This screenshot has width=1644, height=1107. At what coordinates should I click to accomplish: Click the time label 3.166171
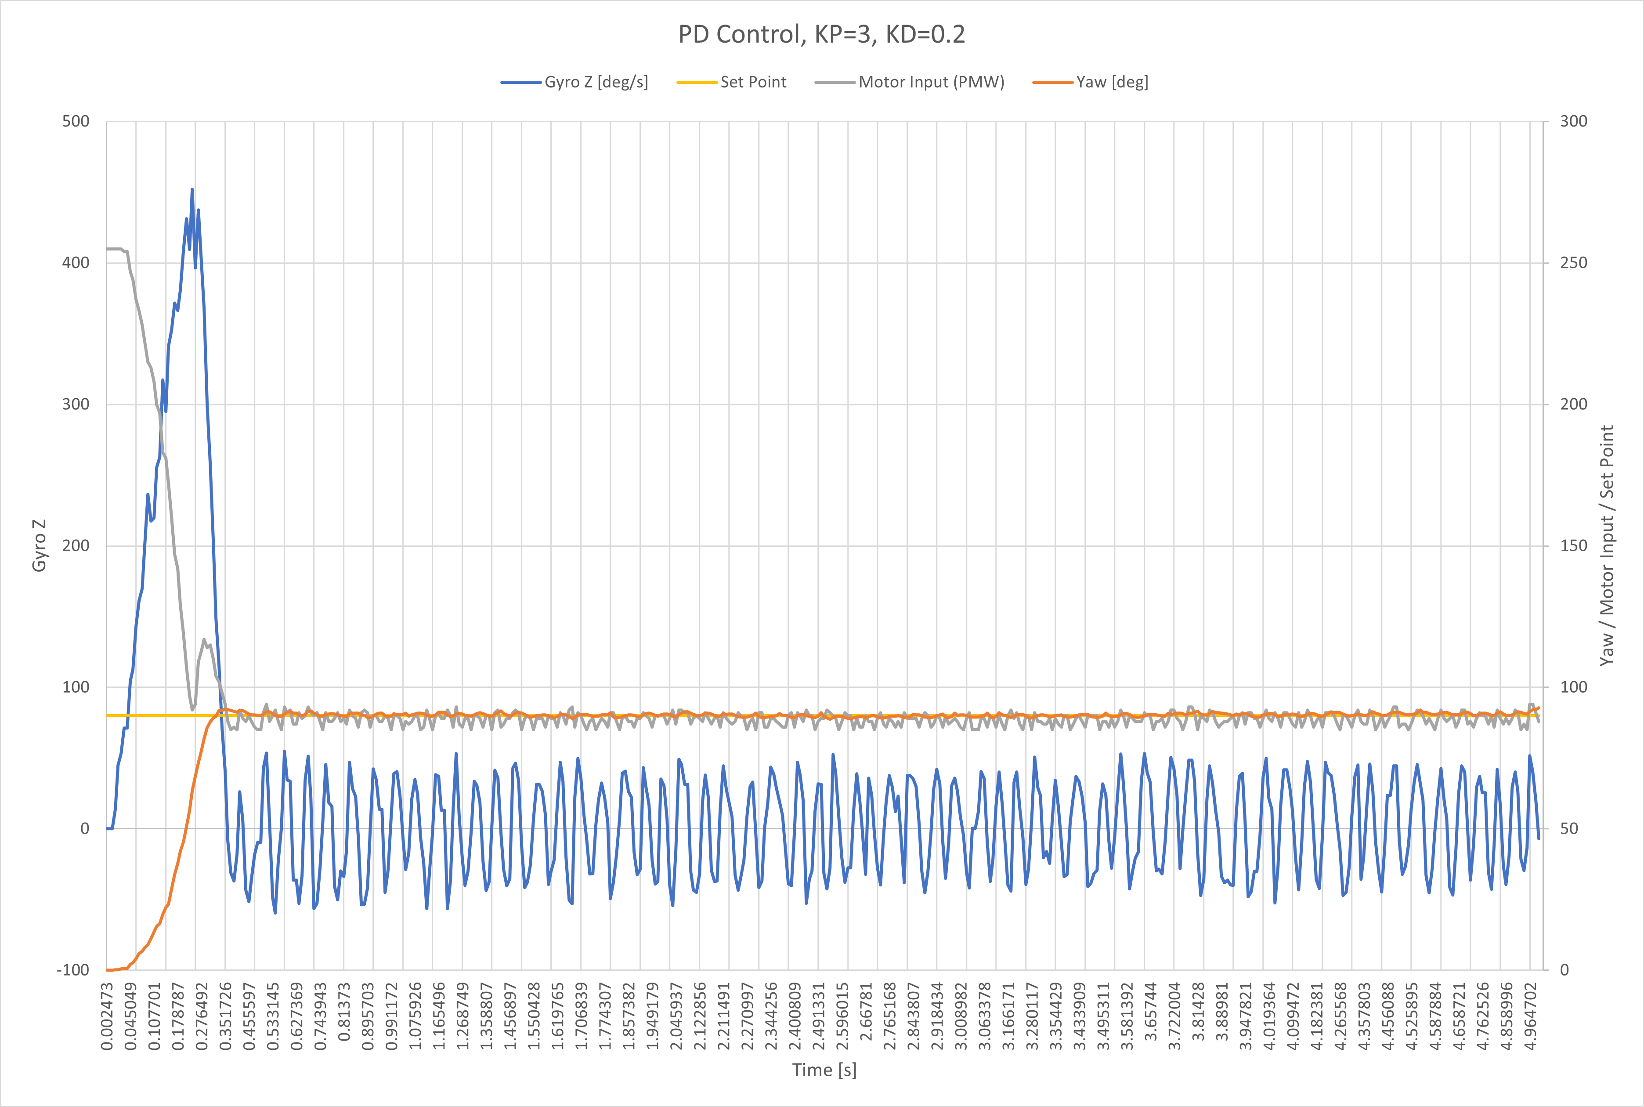1008,1016
